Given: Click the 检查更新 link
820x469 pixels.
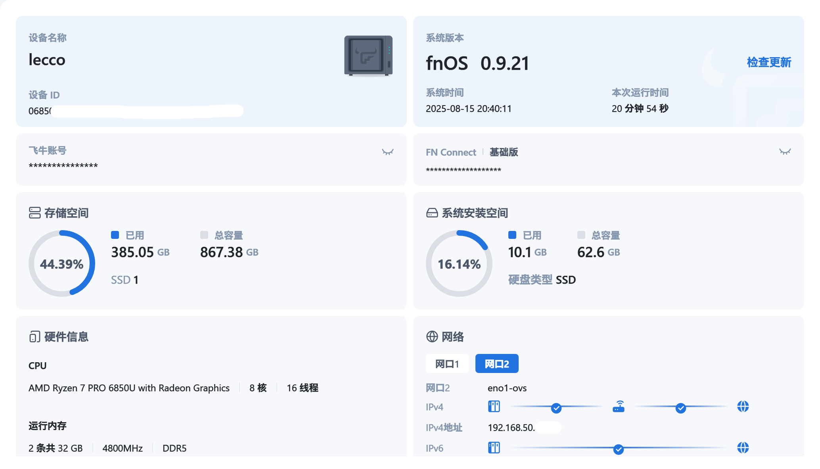Looking at the screenshot, I should [768, 62].
